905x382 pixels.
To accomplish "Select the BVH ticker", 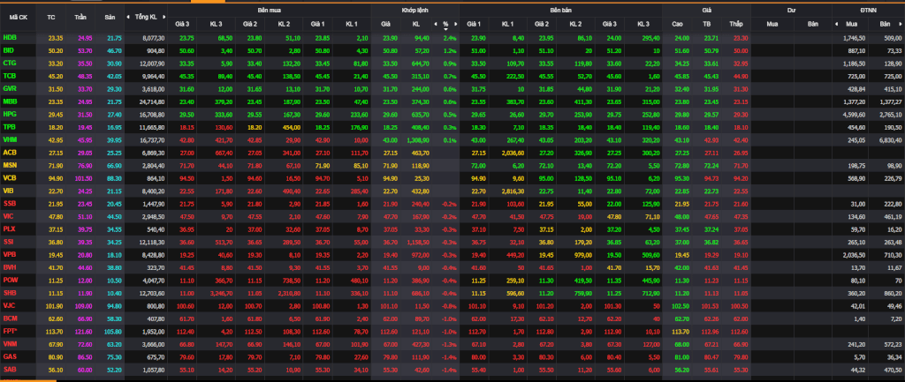I will [x=10, y=266].
